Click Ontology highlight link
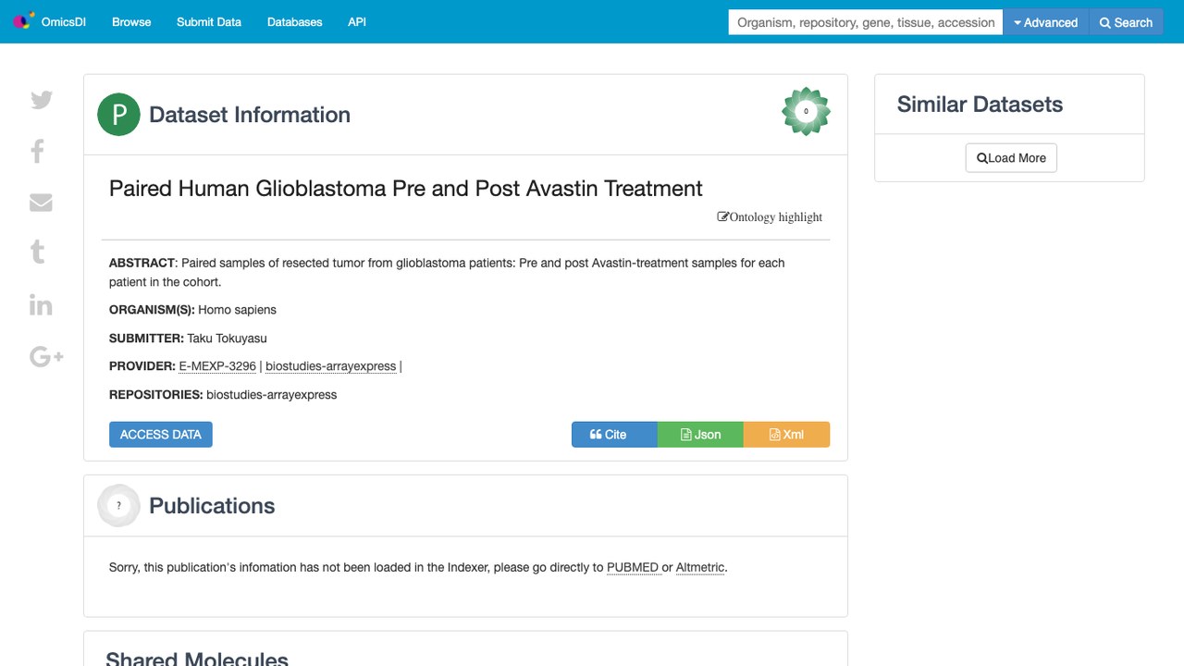The height and width of the screenshot is (666, 1184). click(770, 217)
